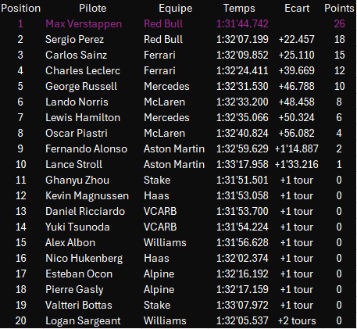Click the Temps column header
357x329 pixels.
click(239, 9)
